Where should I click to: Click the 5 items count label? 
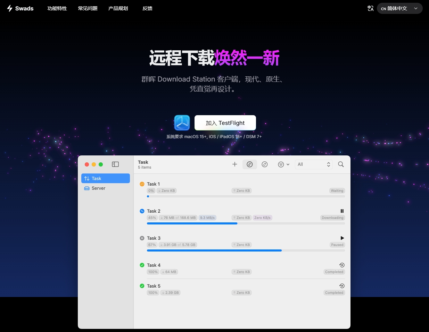coord(145,168)
